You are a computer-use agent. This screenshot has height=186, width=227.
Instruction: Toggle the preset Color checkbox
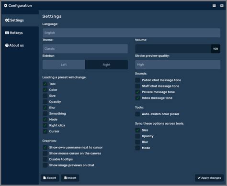(45, 90)
